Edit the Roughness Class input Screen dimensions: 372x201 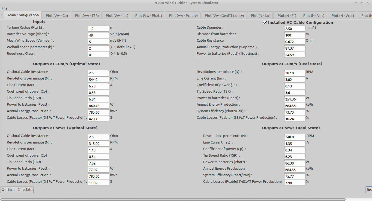(98, 55)
